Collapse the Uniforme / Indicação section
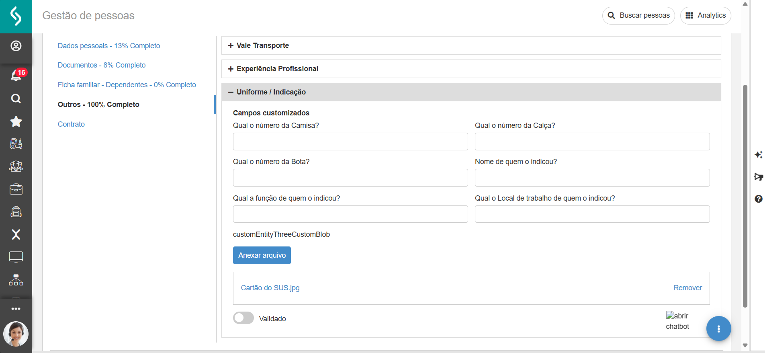 pyautogui.click(x=471, y=92)
